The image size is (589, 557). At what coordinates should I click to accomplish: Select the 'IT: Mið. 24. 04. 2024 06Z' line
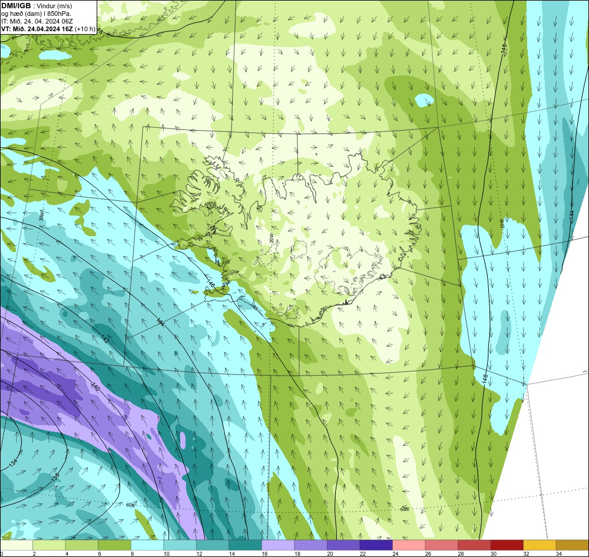click(37, 21)
